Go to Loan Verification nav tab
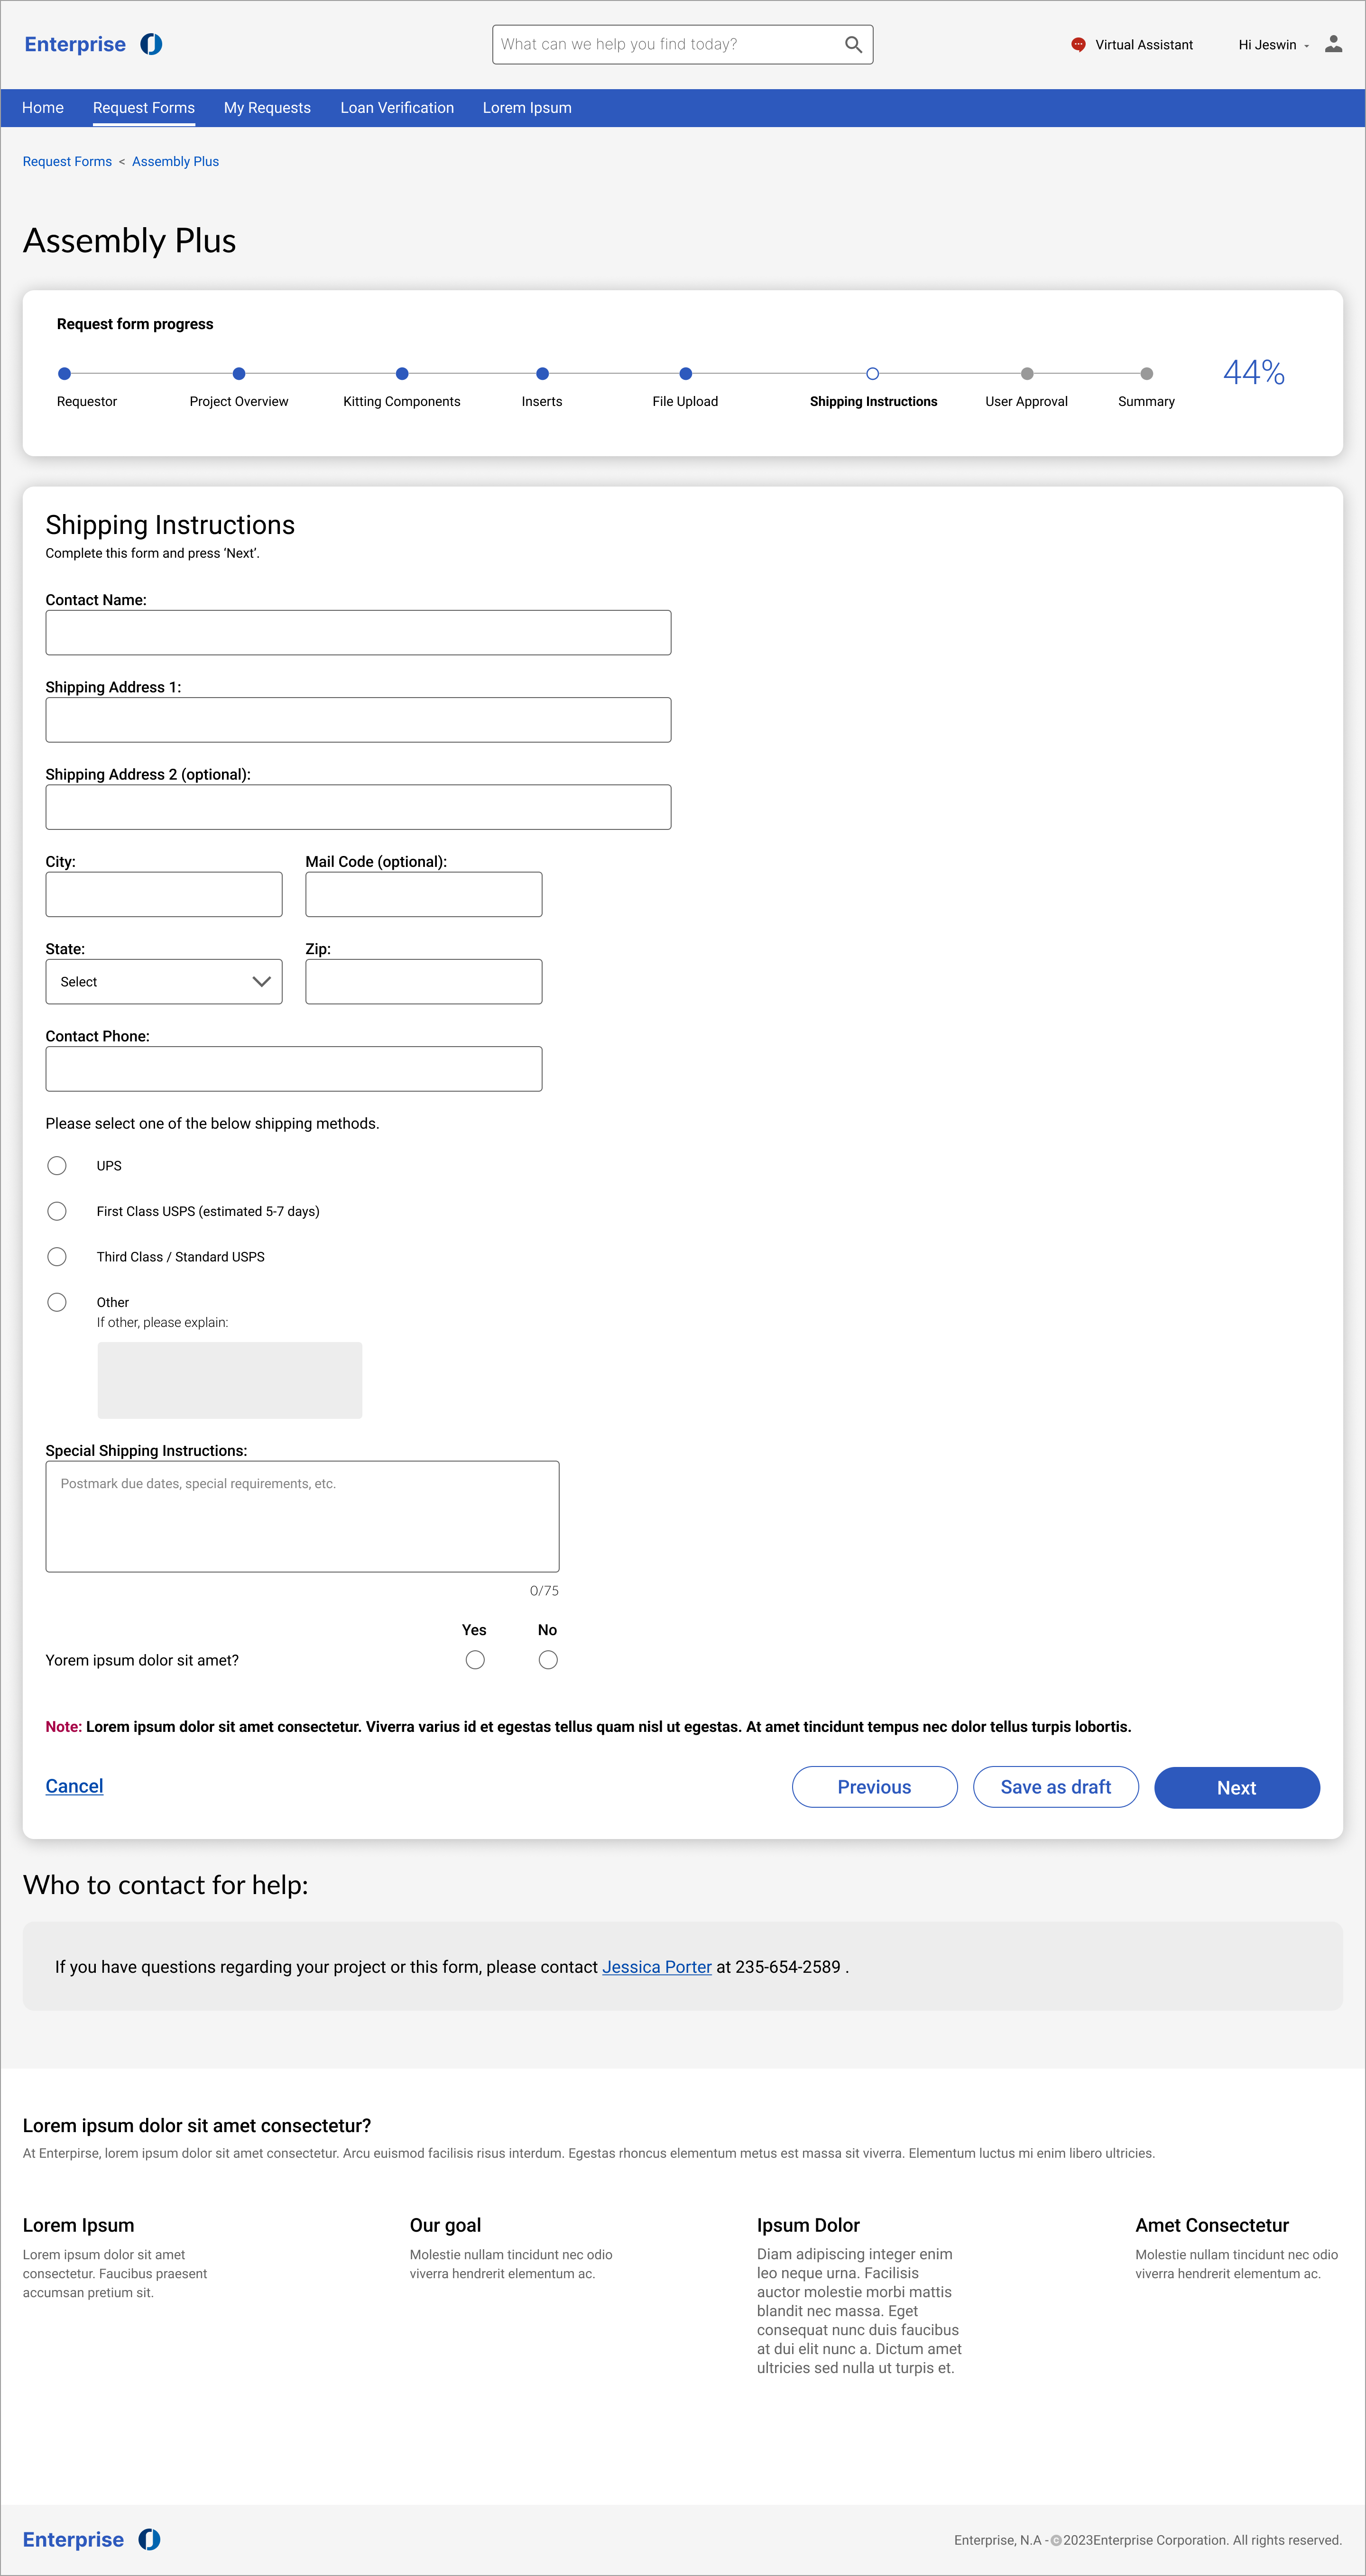The image size is (1366, 2576). coord(397,108)
